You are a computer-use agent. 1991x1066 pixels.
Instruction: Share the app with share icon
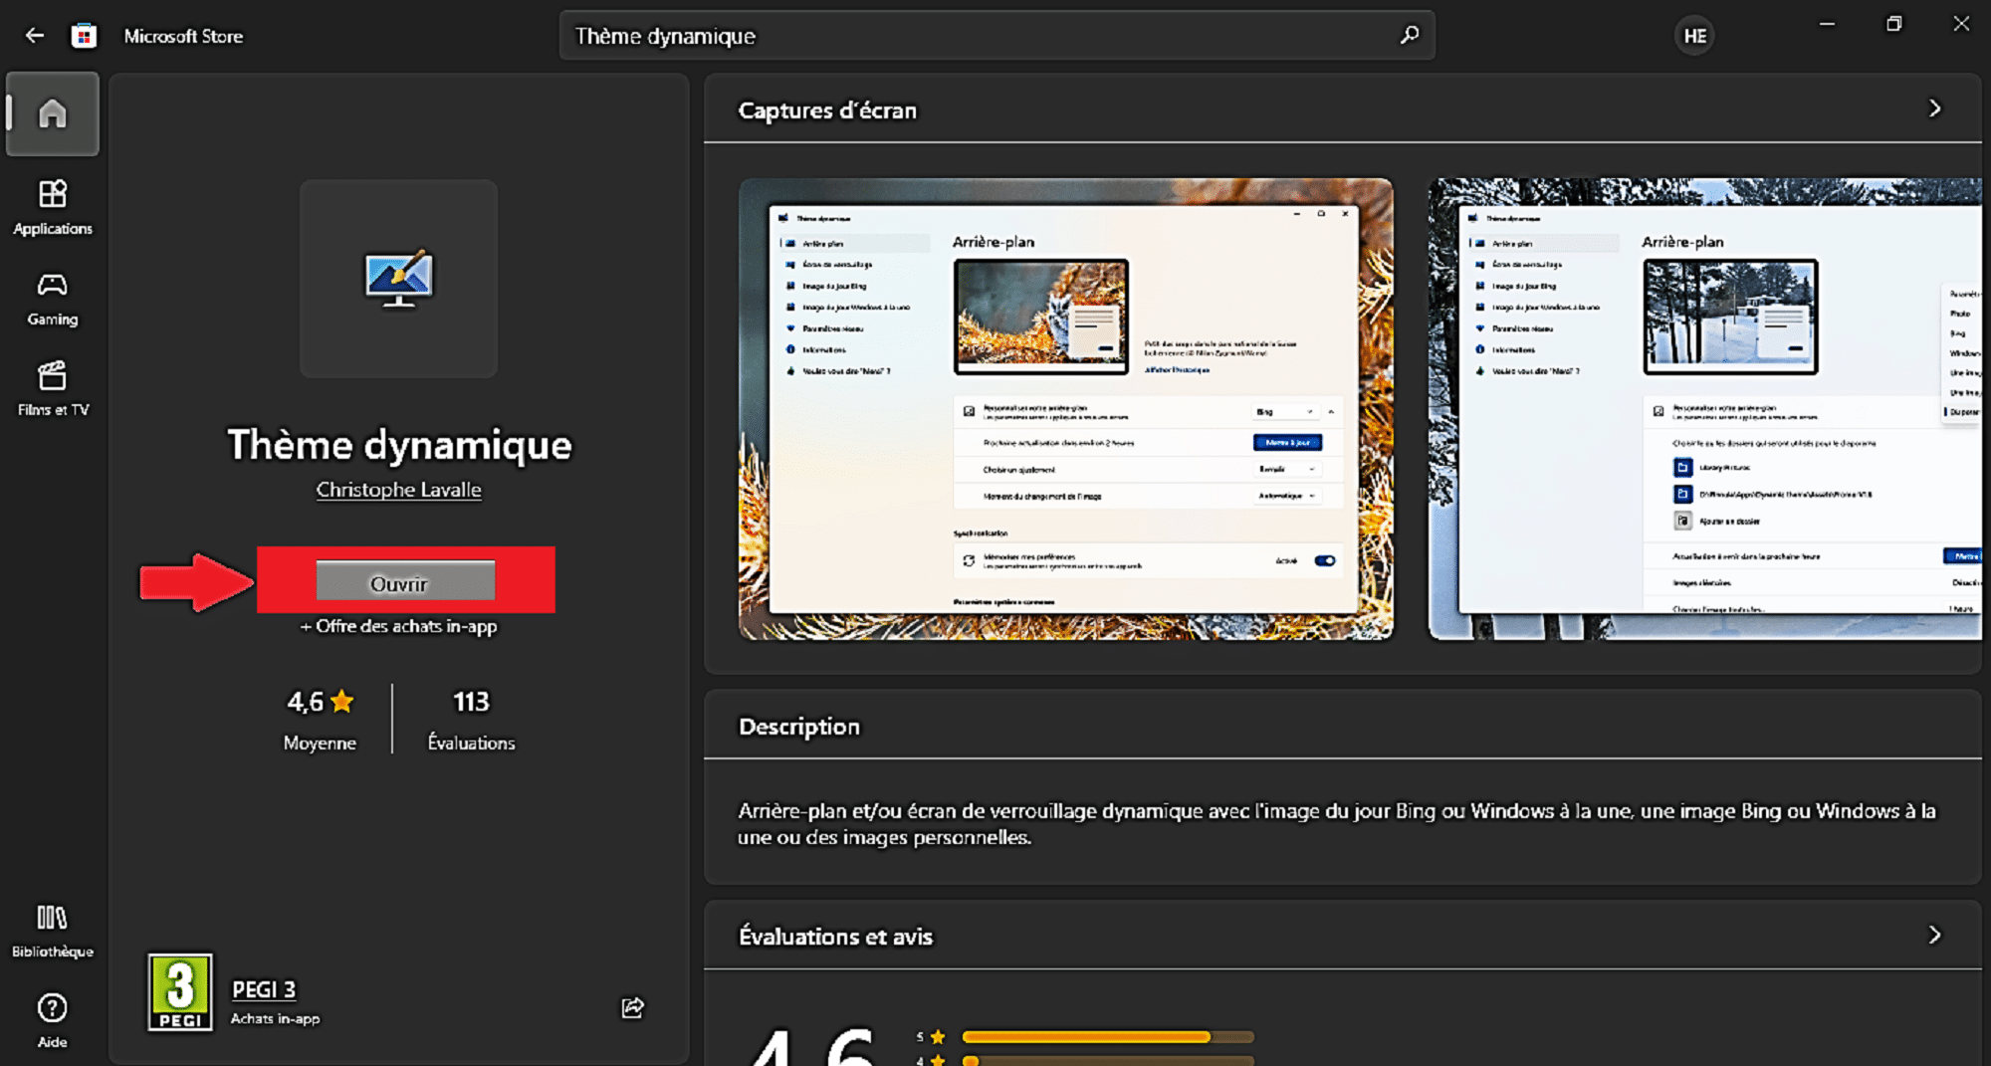pyautogui.click(x=633, y=1007)
